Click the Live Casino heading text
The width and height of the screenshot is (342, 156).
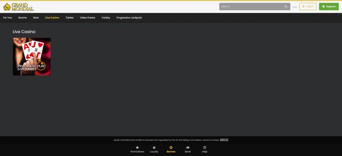click(x=24, y=32)
